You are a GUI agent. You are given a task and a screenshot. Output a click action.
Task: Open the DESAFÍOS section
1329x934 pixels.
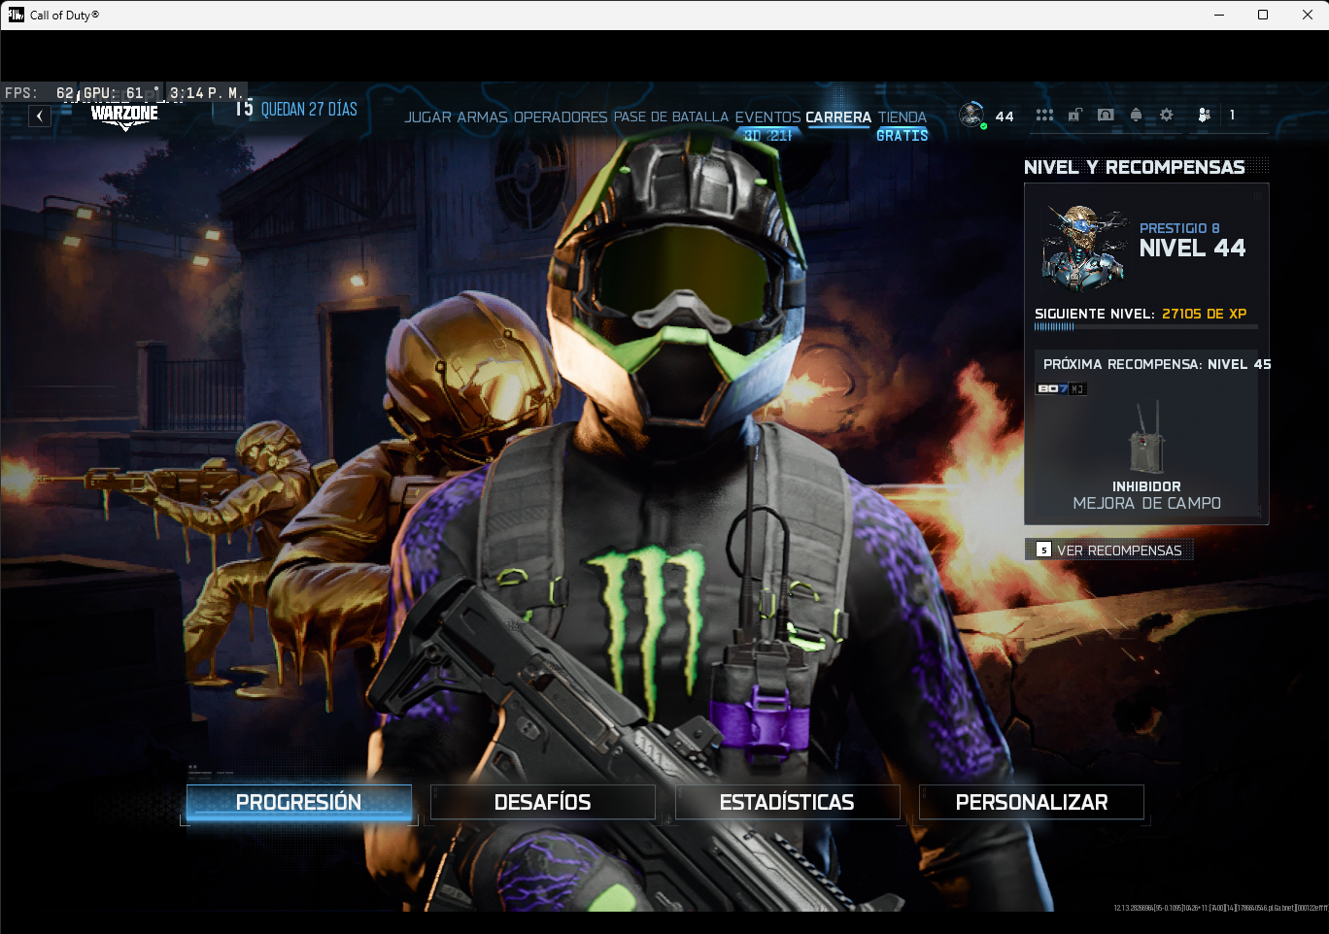[543, 802]
